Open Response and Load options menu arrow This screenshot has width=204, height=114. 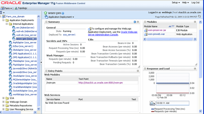click(x=195, y=69)
